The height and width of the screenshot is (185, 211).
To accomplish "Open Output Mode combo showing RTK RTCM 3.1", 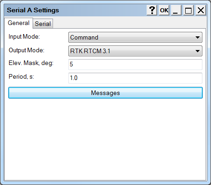I will pyautogui.click(x=135, y=51).
